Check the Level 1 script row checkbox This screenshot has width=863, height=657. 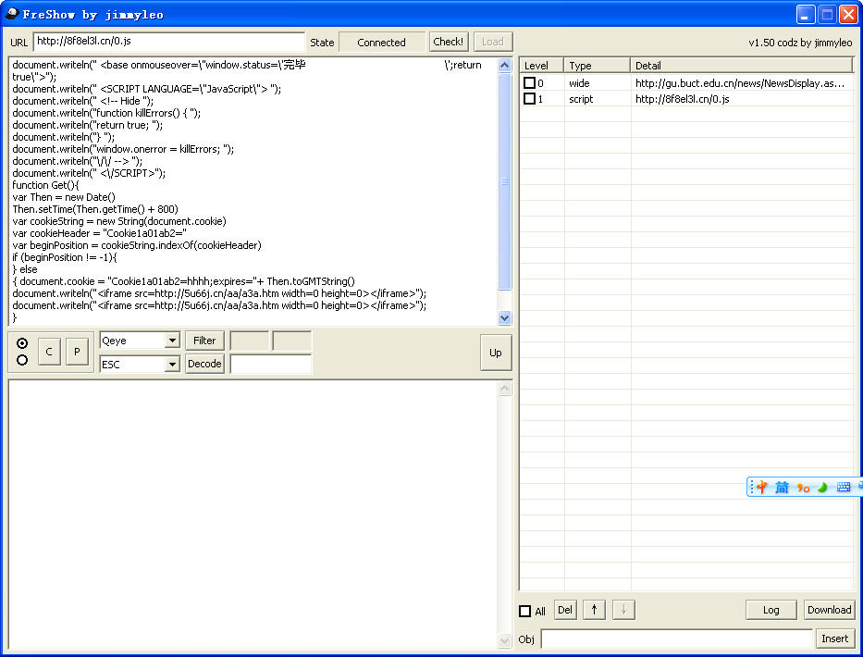coord(529,99)
